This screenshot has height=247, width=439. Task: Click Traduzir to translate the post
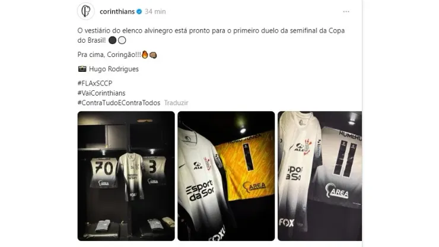[x=176, y=103]
